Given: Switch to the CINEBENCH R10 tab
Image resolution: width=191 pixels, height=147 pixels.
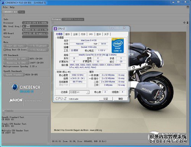Looking at the screenshot, I should [10, 12].
